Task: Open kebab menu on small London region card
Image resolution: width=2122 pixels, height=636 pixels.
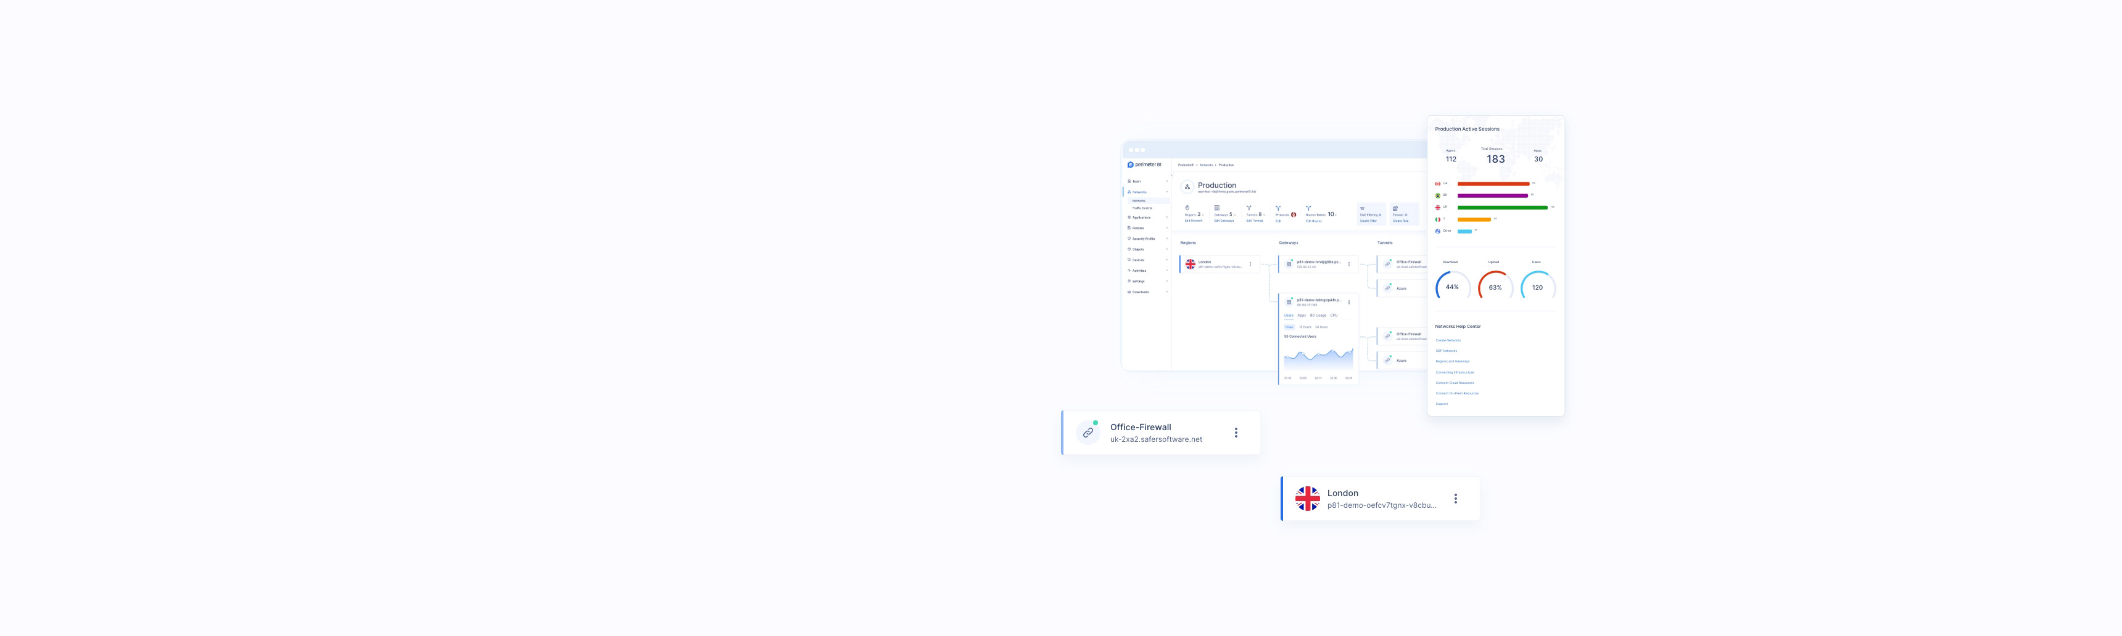Action: pyautogui.click(x=1250, y=265)
